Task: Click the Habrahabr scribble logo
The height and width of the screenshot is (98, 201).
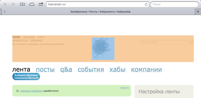Action: [103, 49]
